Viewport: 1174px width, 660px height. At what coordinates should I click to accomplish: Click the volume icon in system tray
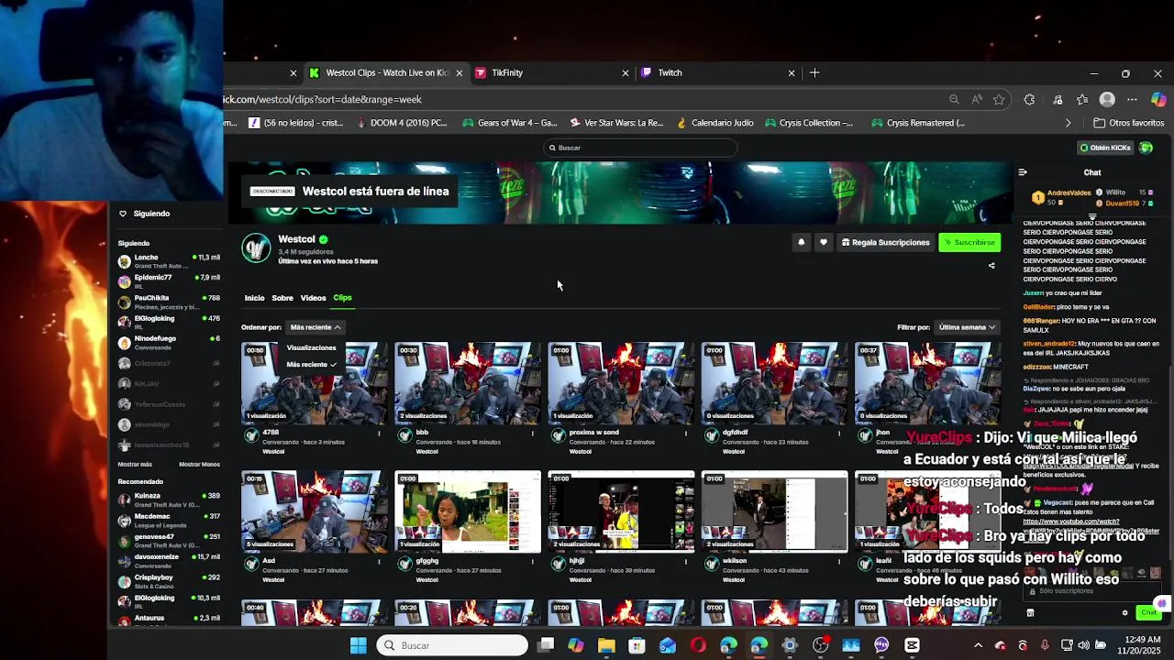point(1083,645)
